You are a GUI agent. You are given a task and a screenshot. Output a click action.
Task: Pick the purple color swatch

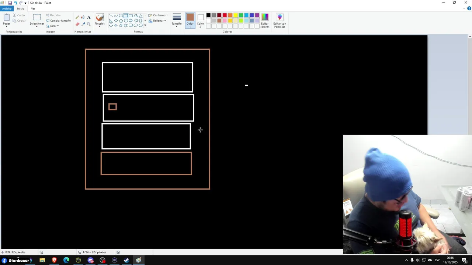257,15
